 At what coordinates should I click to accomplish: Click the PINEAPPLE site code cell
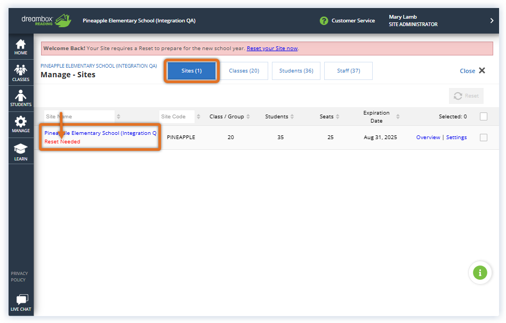(x=181, y=137)
